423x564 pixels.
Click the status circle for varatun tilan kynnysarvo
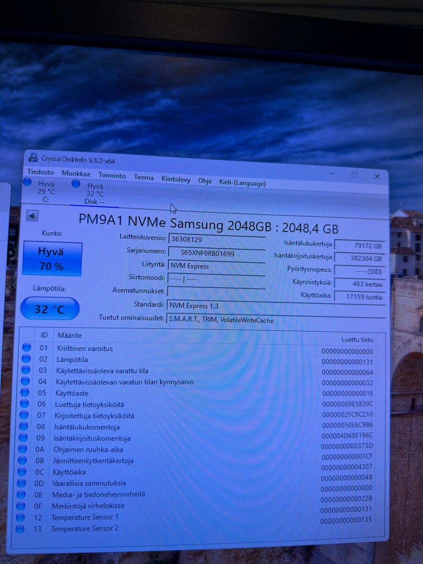pos(25,381)
